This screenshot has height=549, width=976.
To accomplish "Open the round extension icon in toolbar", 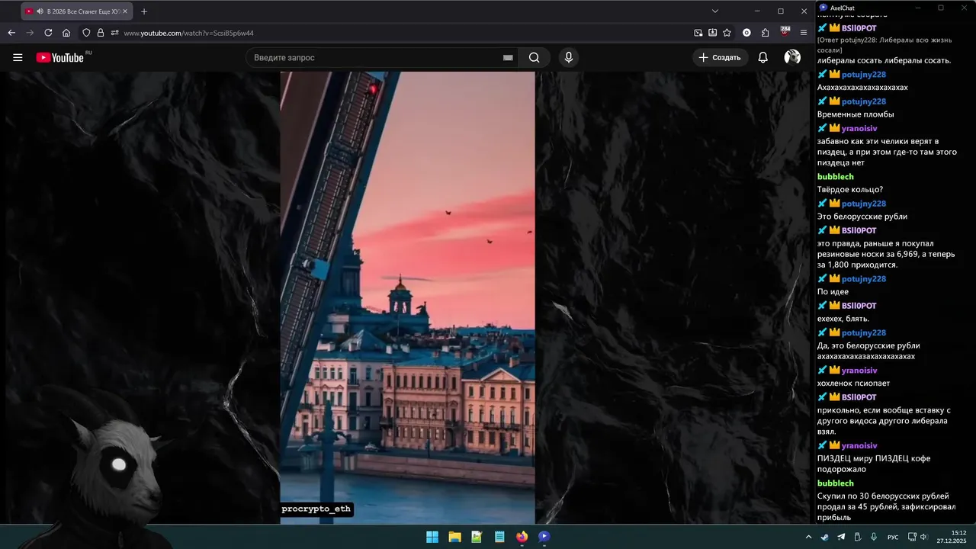I will pos(746,33).
